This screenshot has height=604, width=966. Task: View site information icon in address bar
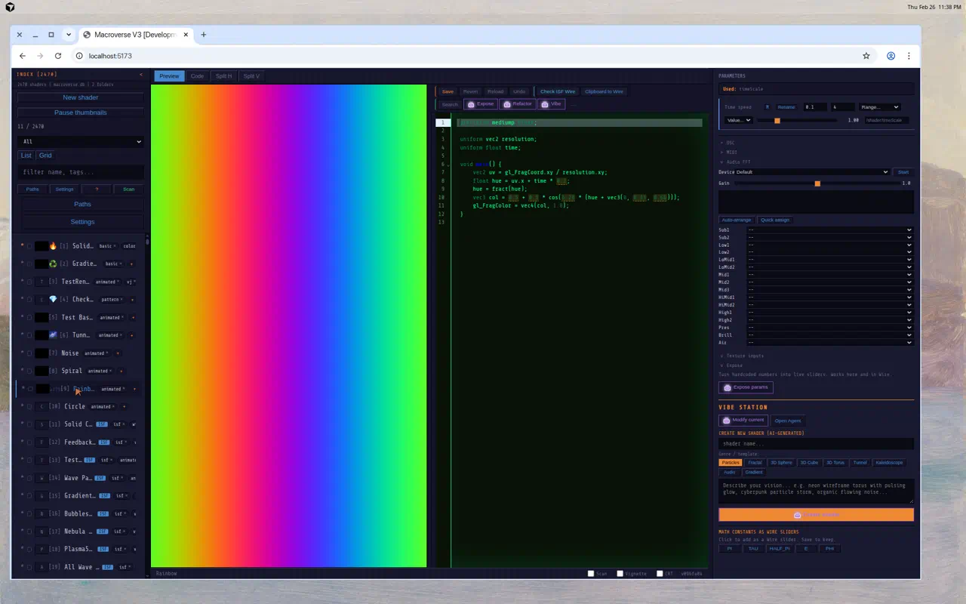[78, 56]
